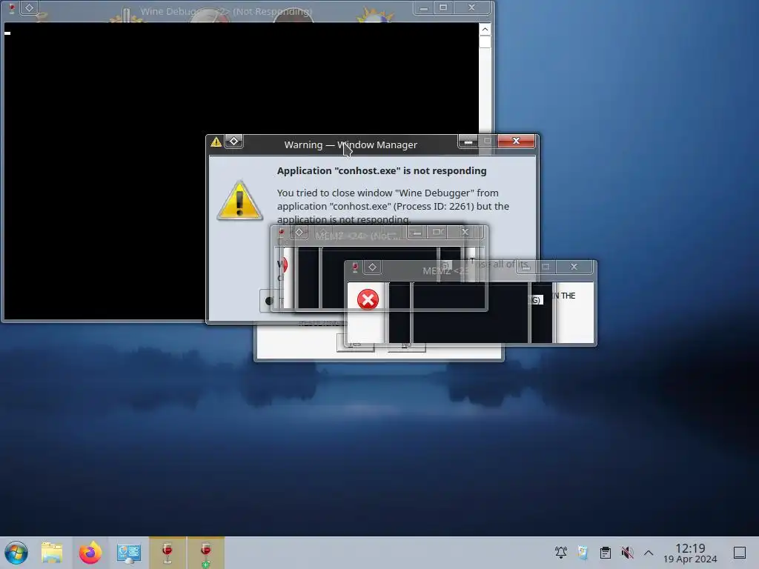Click the diamond icon in MEMZ <24> window
This screenshot has height=569, width=759.
(x=299, y=232)
